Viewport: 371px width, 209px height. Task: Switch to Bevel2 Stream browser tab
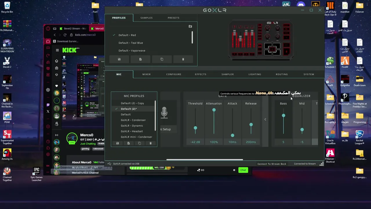pos(72,28)
